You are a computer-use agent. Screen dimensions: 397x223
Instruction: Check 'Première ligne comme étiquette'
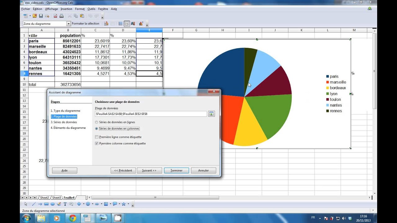[x=96, y=137]
